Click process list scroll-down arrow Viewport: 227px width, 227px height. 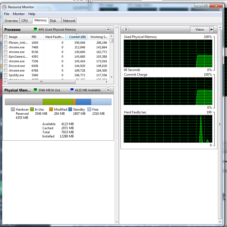pos(111,77)
